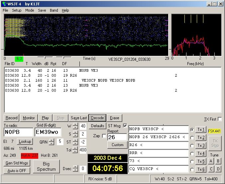This screenshot has height=184, width=225.
Task: Edit the 'CQ VE3SCP <' message field
Action: click(159, 169)
